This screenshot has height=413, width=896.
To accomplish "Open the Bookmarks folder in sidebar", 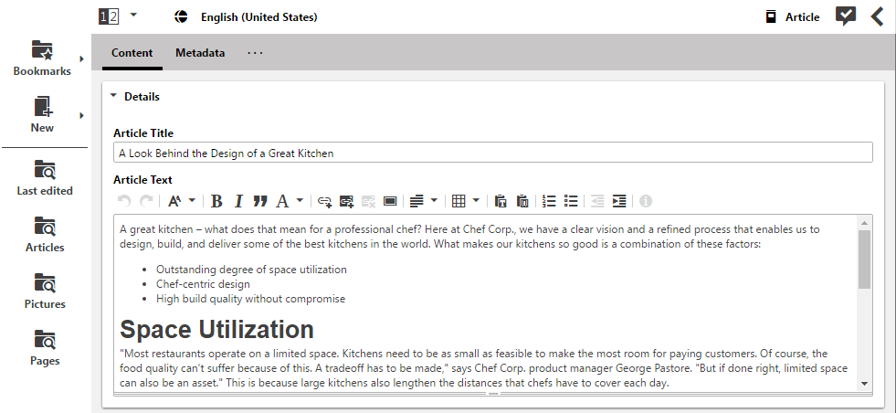I will pyautogui.click(x=42, y=58).
